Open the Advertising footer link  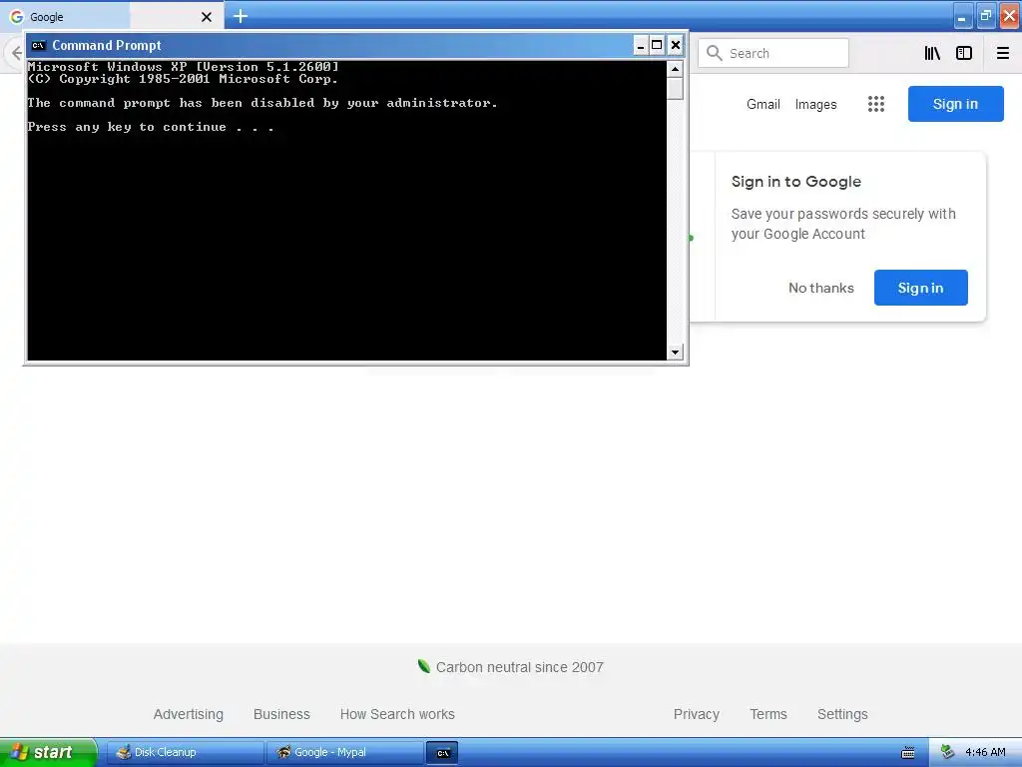189,714
